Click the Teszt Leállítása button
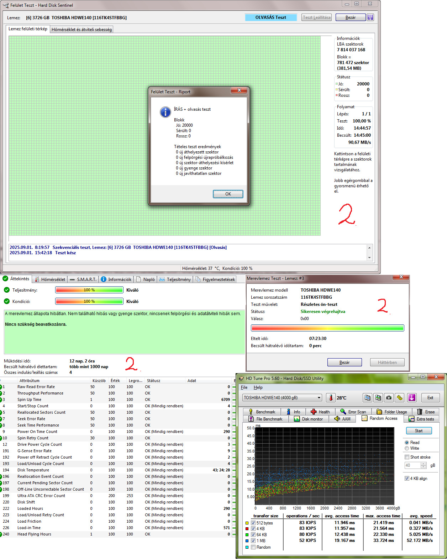447x559 pixels. 317,17
